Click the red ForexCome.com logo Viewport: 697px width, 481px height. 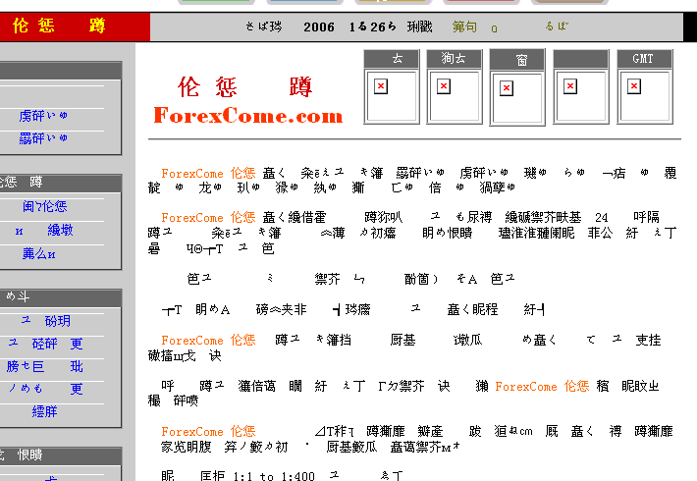[x=248, y=115]
